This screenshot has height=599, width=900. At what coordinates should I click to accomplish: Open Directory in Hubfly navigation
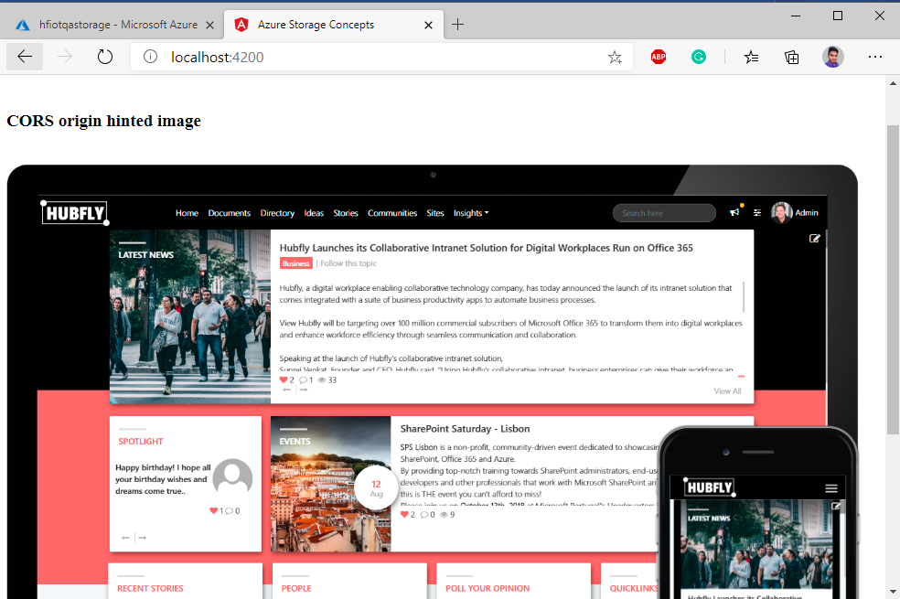pyautogui.click(x=277, y=213)
